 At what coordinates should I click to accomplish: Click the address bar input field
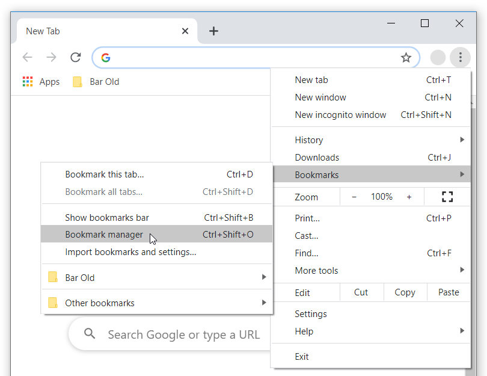(253, 58)
